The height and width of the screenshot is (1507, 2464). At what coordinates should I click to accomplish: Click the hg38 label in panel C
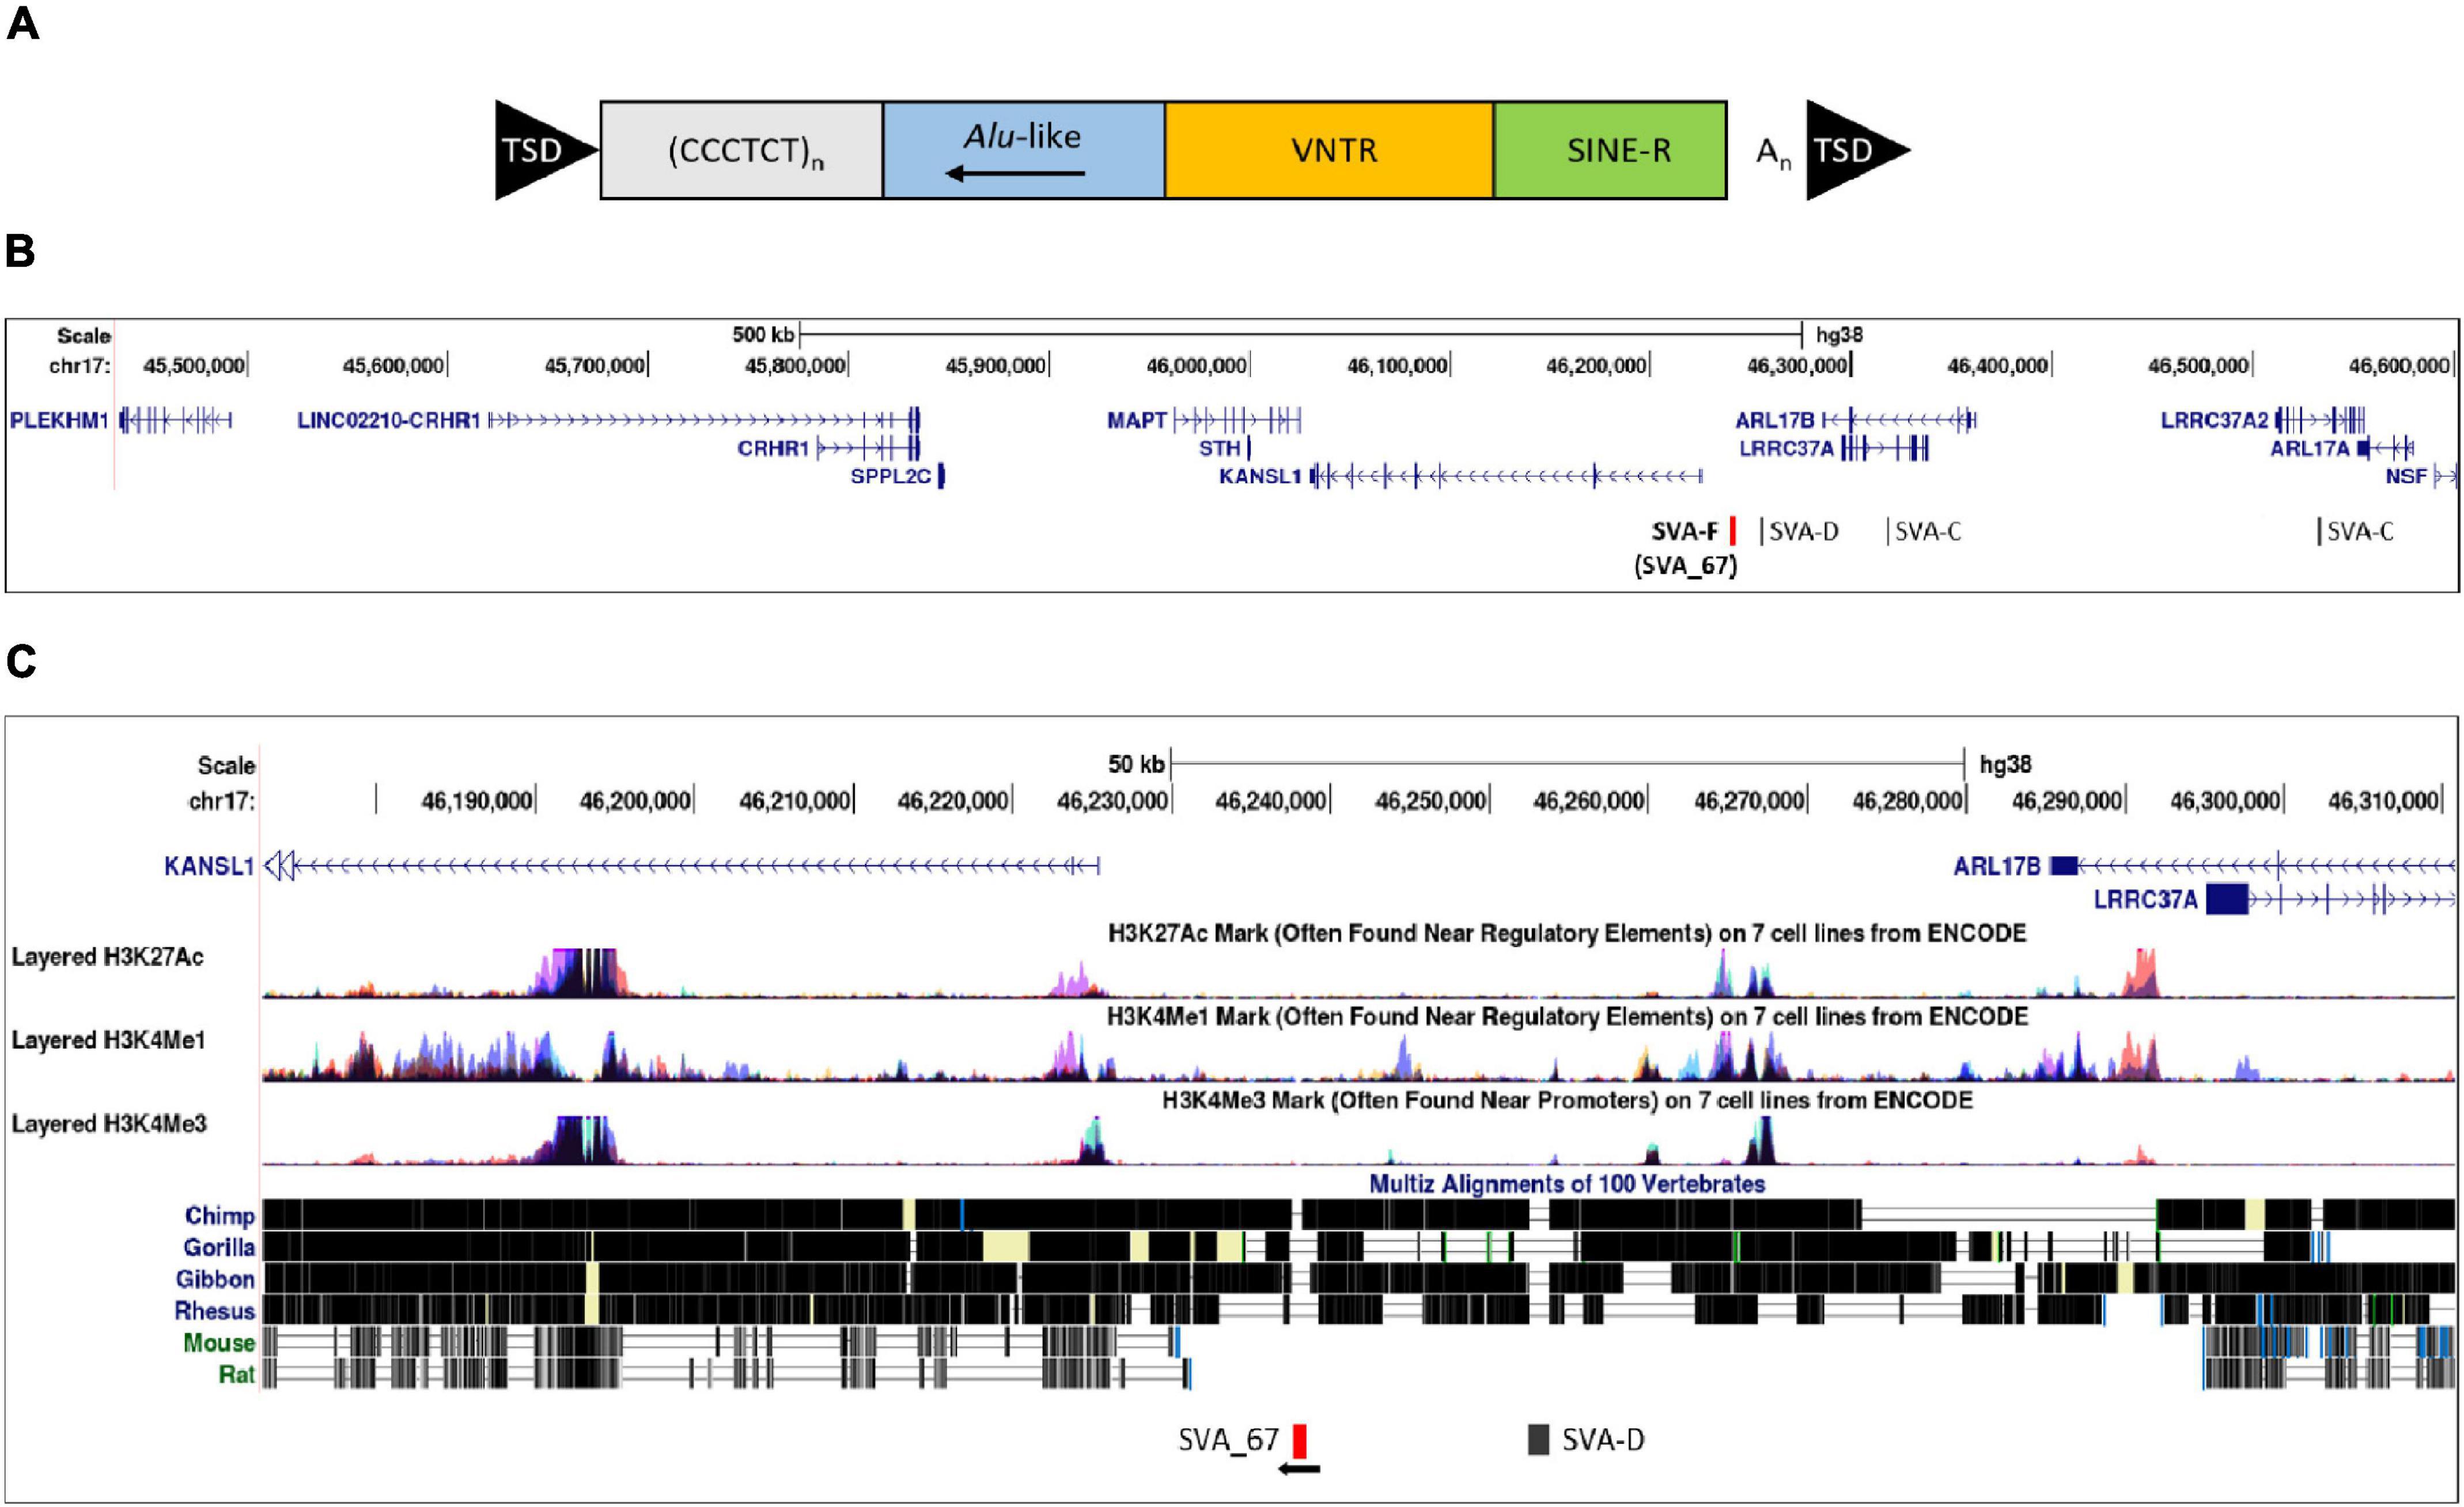click(2005, 764)
